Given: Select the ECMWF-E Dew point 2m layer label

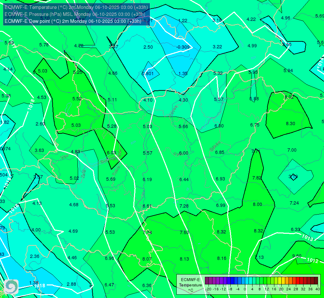Looking at the screenshot, I should click(x=73, y=21).
